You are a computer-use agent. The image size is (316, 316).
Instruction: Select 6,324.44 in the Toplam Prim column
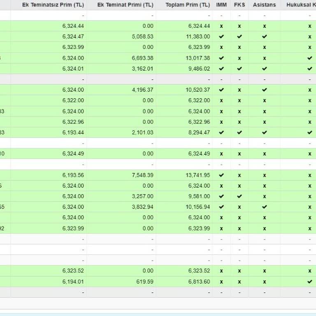[199, 26]
